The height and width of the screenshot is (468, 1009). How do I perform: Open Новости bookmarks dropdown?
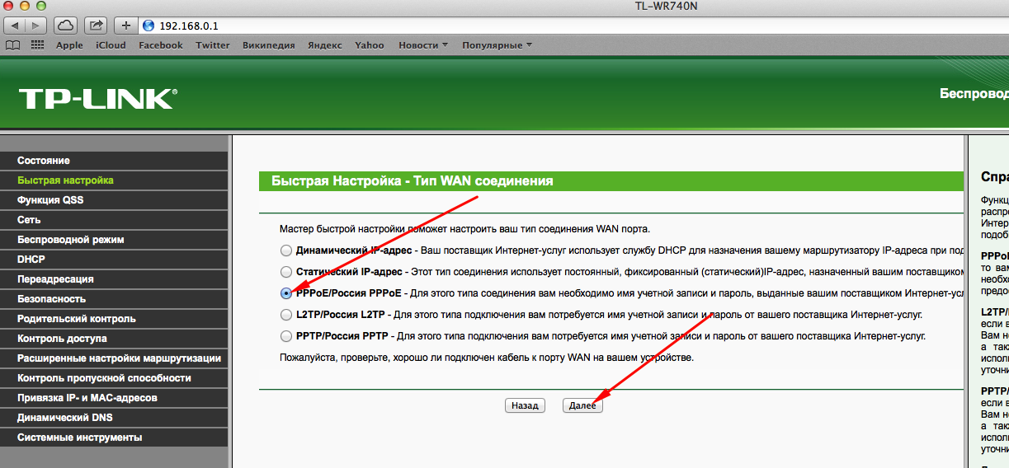coord(423,45)
